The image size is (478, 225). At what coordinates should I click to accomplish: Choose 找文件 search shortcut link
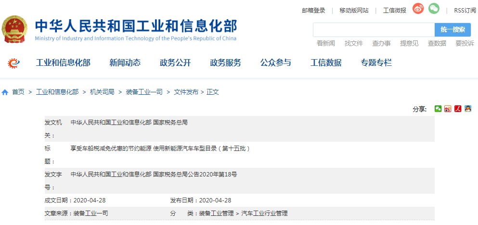[x=353, y=43]
